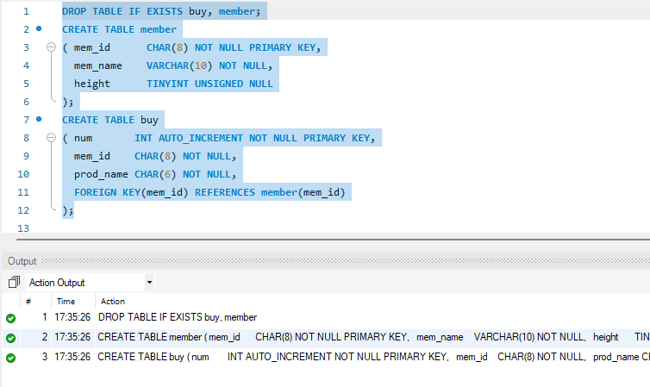Click the copy output icon beside Action Output
This screenshot has height=387, width=650.
point(14,282)
